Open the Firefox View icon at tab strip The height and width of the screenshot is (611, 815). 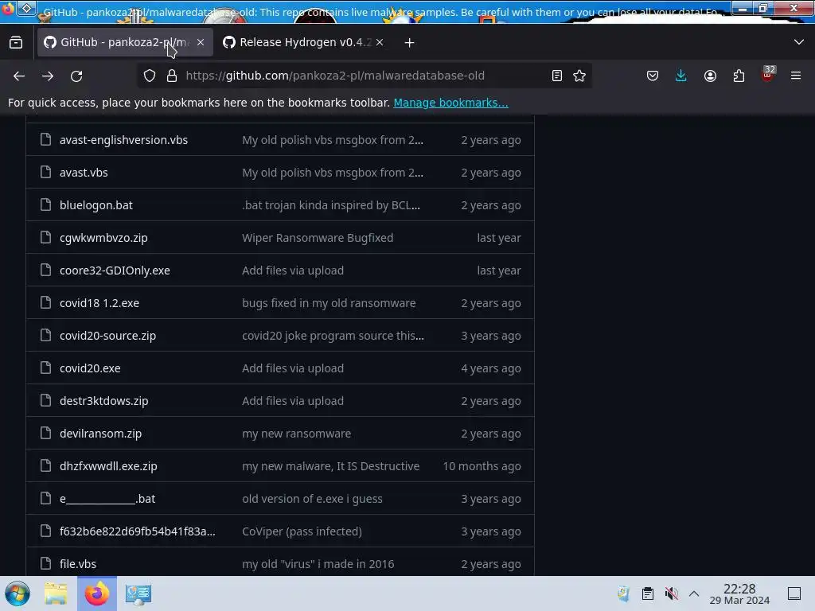16,43
